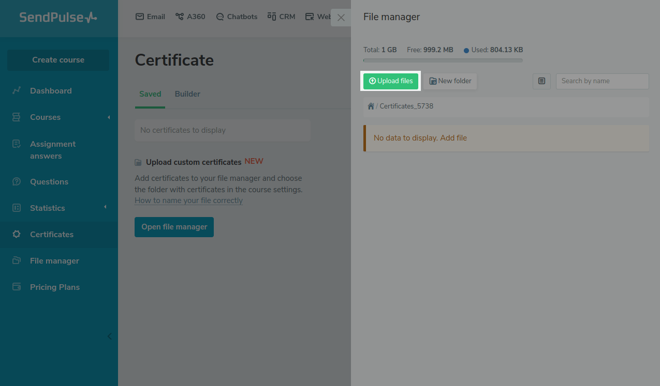Viewport: 660px width, 386px height.
Task: Expand the Courses submenu arrow
Action: [x=109, y=117]
